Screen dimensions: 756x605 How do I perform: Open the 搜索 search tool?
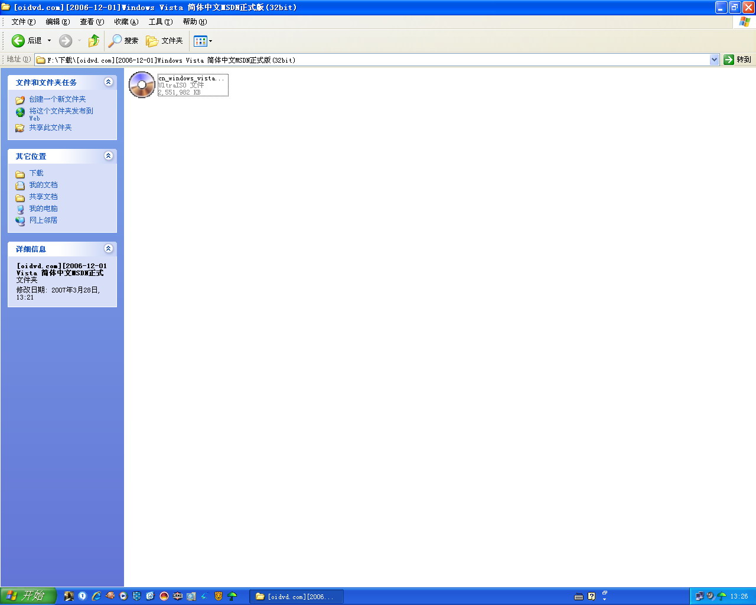(x=123, y=41)
